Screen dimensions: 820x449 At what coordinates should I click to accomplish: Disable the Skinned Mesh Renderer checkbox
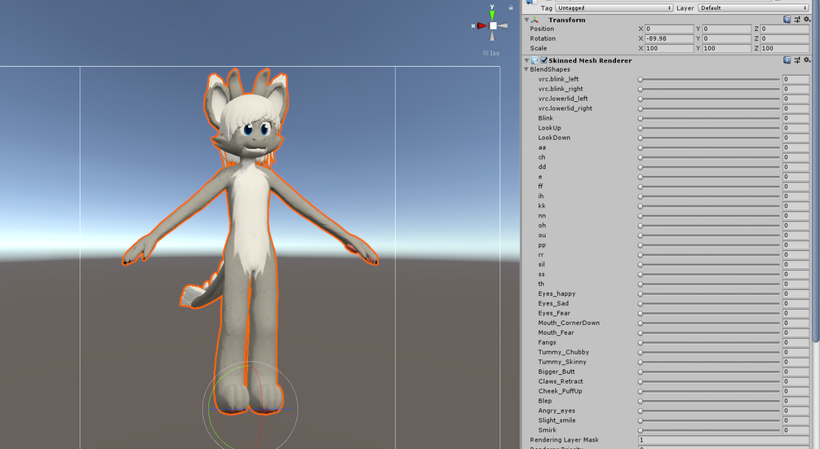(x=544, y=60)
